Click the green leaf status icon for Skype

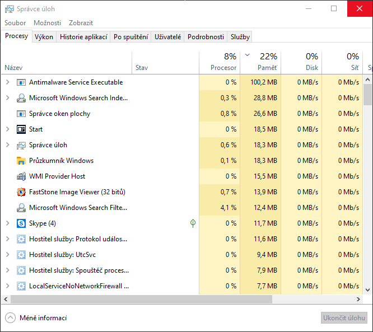(x=193, y=223)
